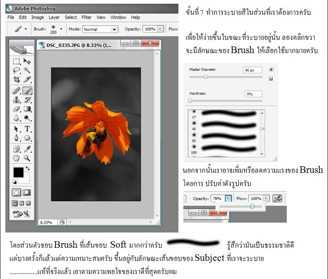Open the Select menu
328x279 pixels.
[x=71, y=17]
